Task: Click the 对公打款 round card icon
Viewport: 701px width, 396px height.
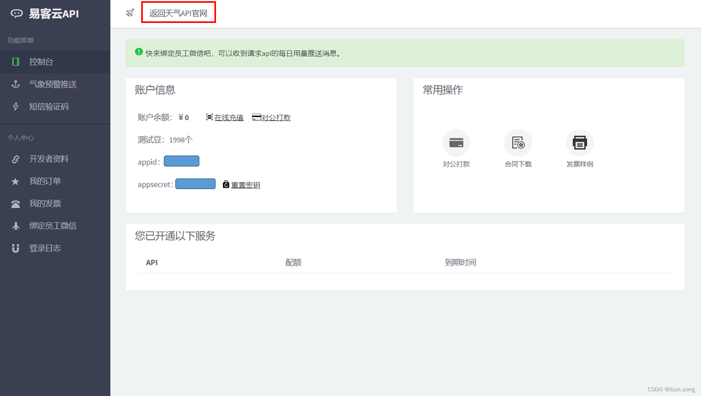Action: [x=456, y=143]
